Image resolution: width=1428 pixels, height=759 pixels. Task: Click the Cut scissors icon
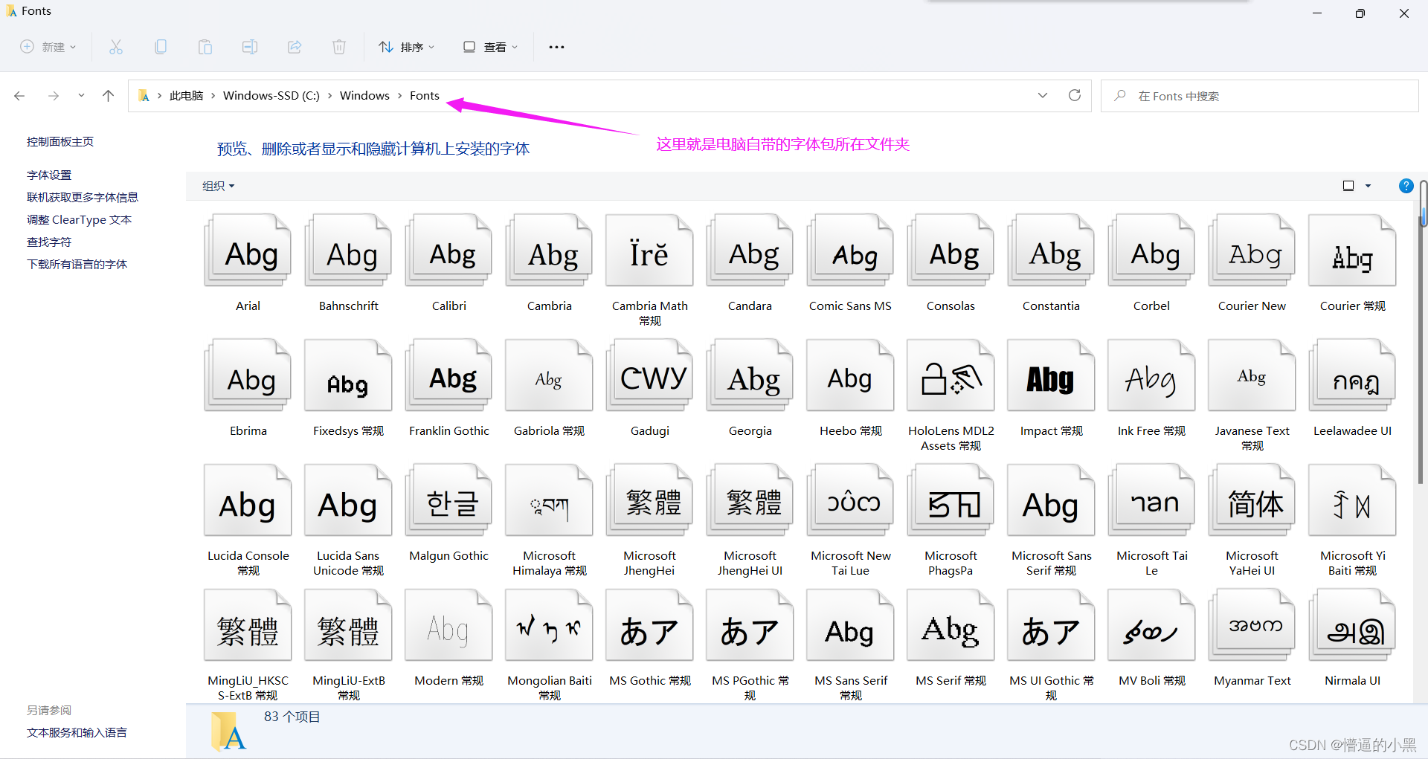[x=116, y=47]
